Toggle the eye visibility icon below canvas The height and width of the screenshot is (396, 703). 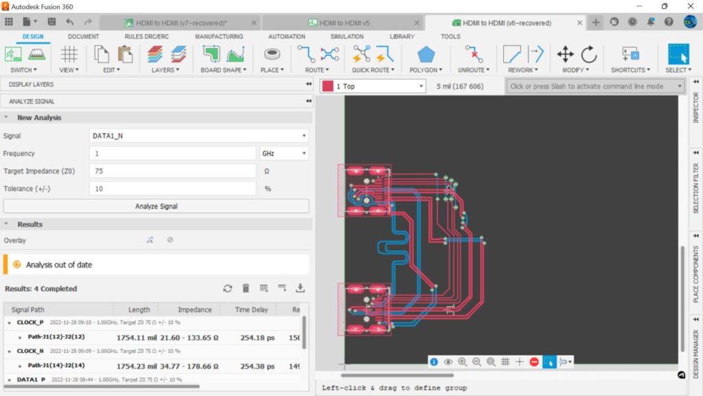(x=448, y=362)
